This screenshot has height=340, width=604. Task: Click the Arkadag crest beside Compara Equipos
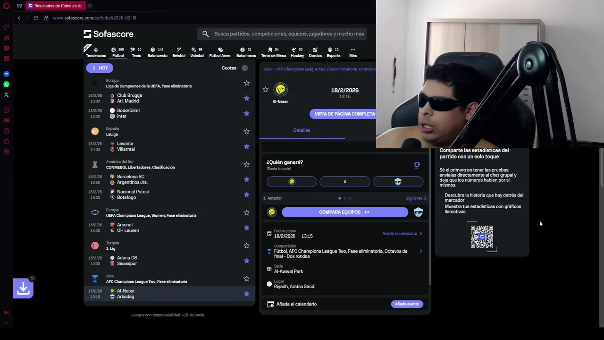tap(418, 212)
